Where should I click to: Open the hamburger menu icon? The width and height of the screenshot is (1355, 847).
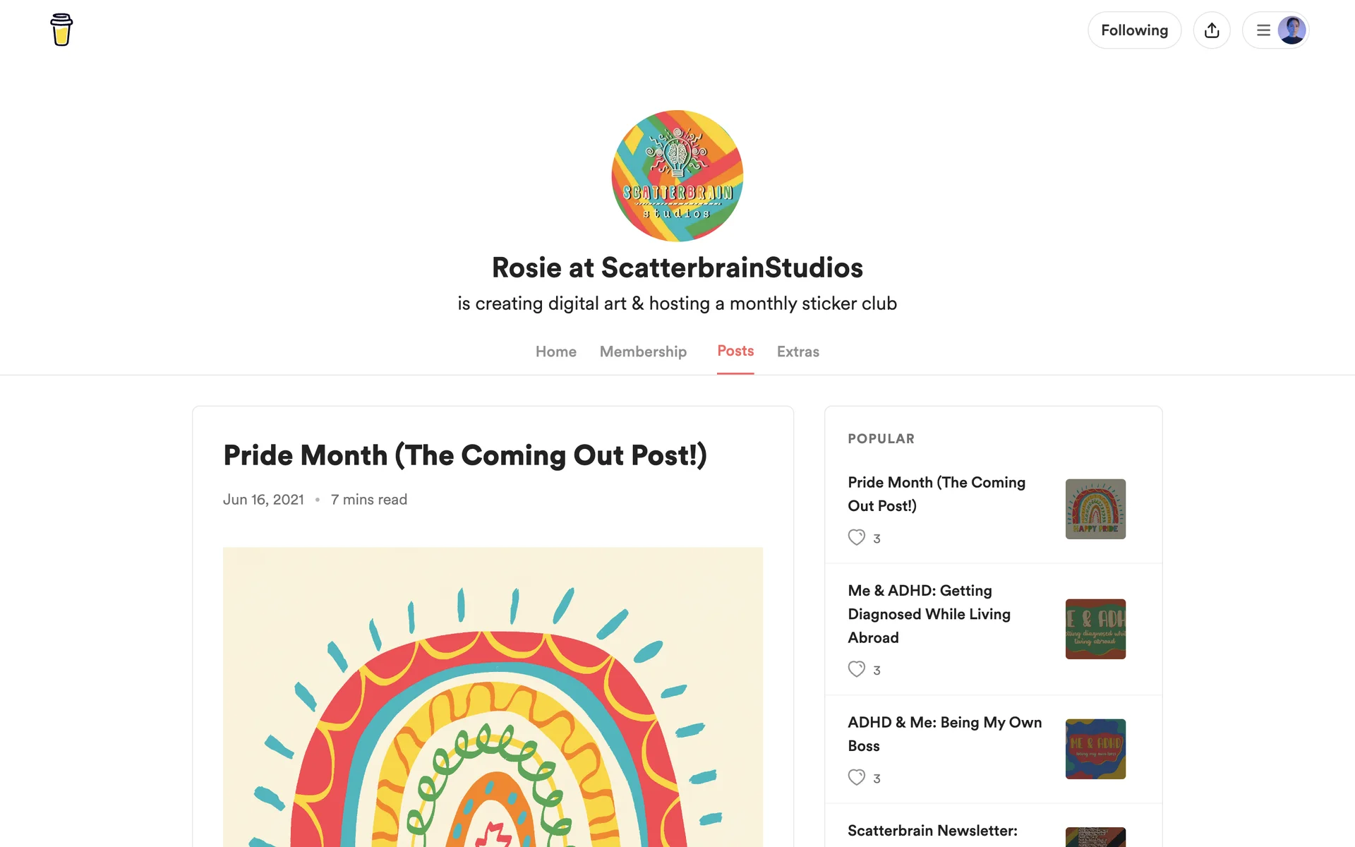[x=1263, y=30]
